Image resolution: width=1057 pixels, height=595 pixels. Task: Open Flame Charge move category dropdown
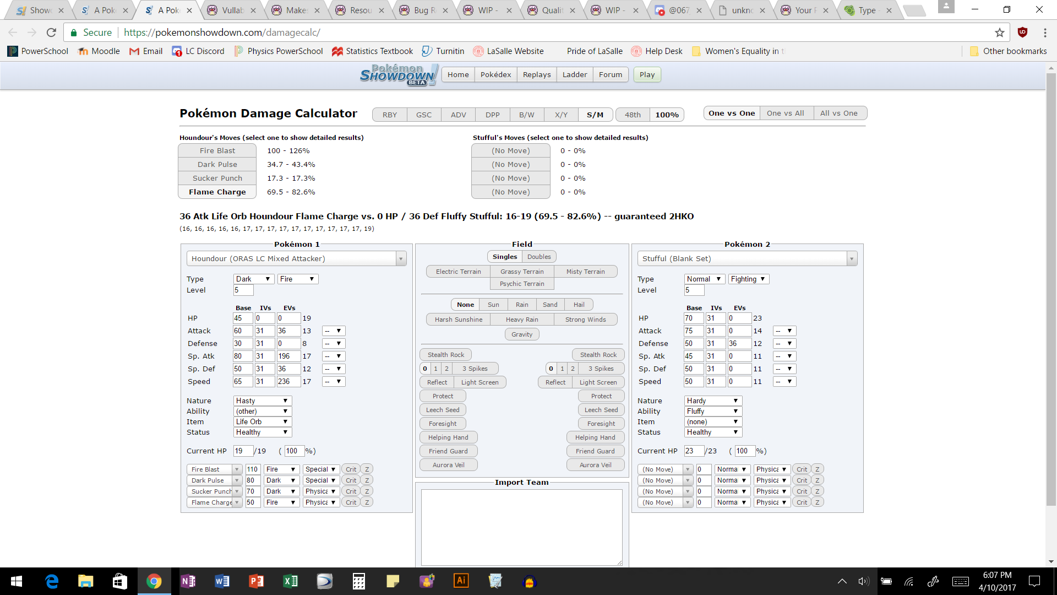(321, 502)
